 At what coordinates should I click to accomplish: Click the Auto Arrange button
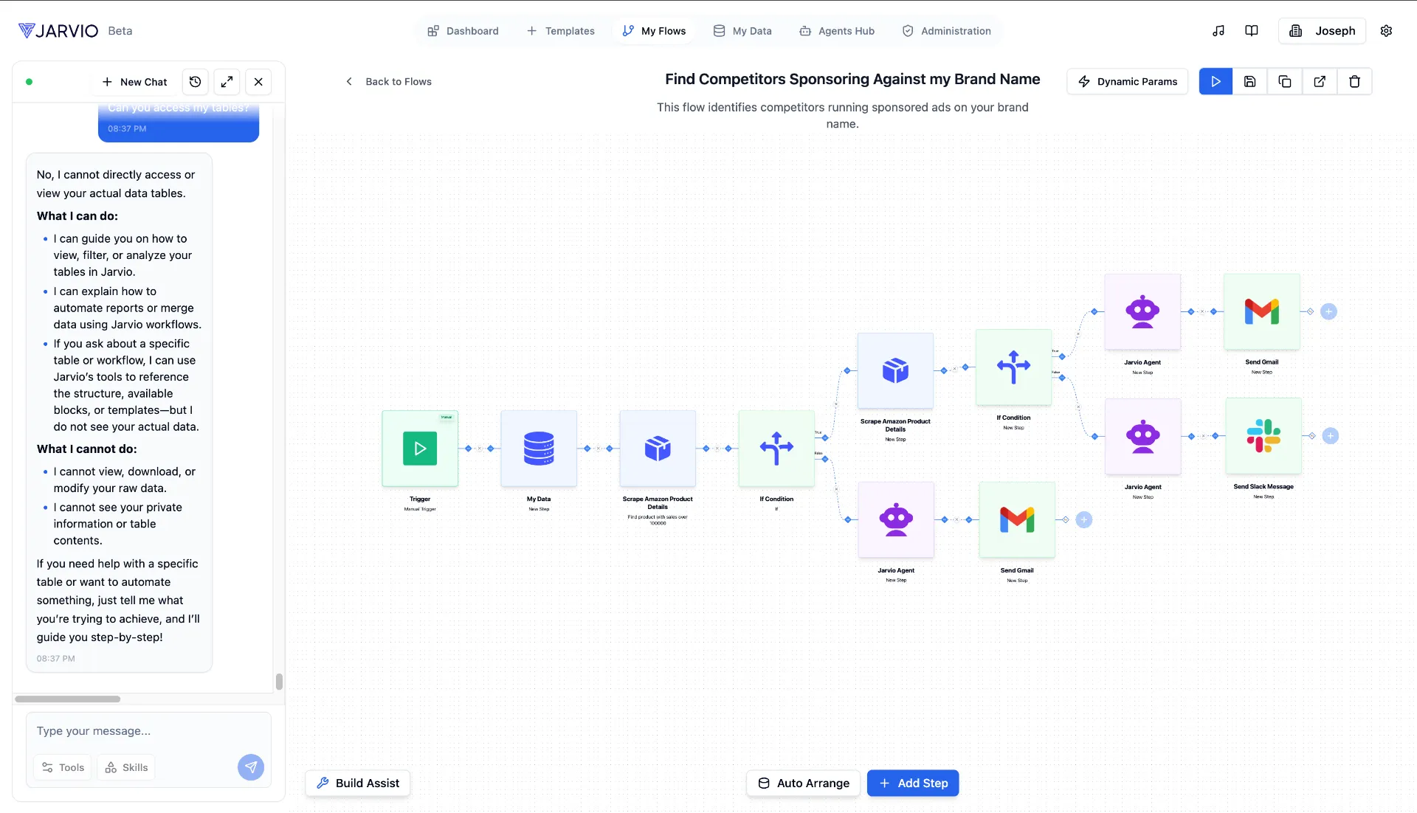803,783
